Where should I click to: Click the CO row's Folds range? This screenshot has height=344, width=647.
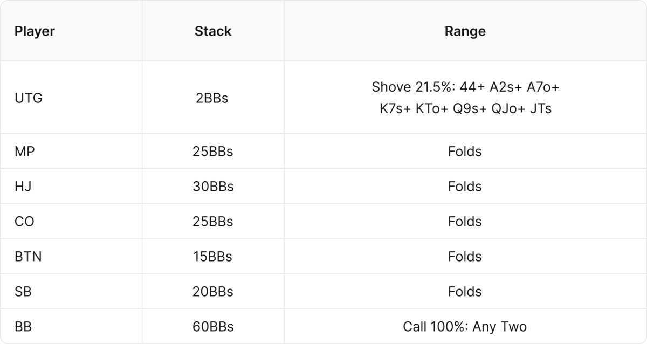pyautogui.click(x=465, y=222)
